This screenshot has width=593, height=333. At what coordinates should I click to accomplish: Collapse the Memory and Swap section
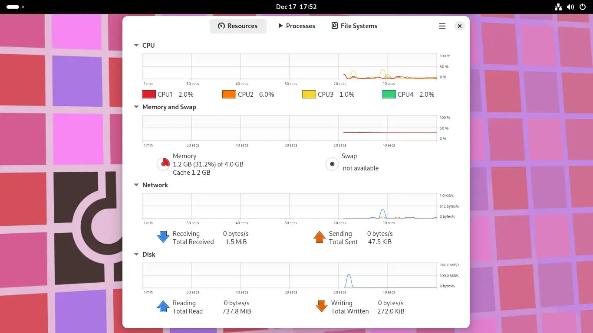pyautogui.click(x=136, y=107)
